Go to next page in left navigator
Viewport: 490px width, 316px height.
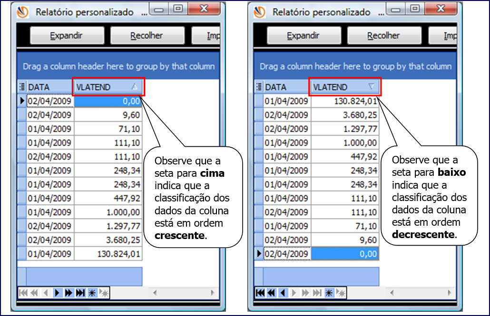pyautogui.click(x=69, y=293)
